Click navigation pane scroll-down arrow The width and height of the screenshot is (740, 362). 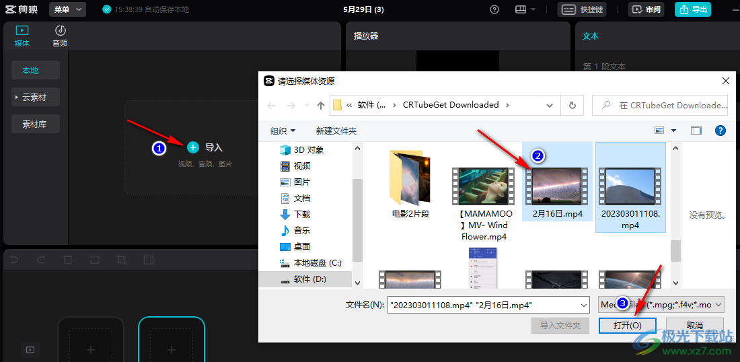(357, 283)
